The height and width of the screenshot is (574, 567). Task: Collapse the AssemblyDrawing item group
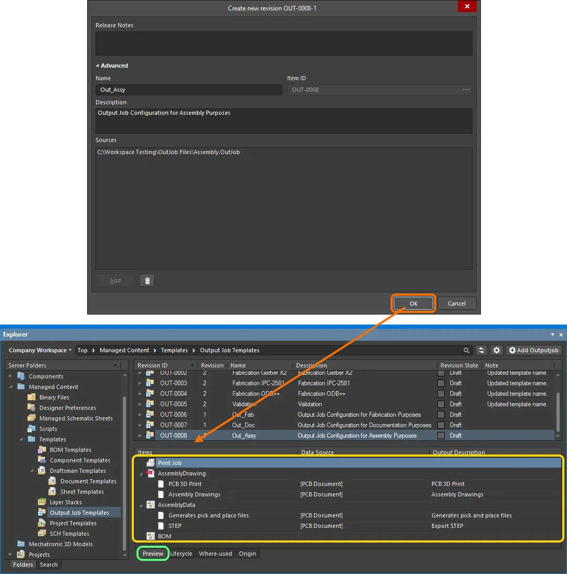[141, 473]
